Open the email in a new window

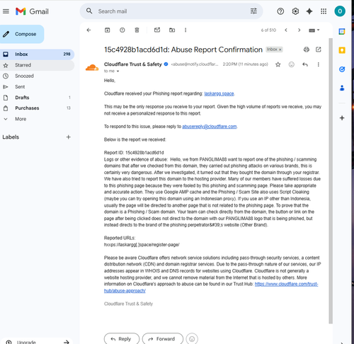[x=319, y=50]
